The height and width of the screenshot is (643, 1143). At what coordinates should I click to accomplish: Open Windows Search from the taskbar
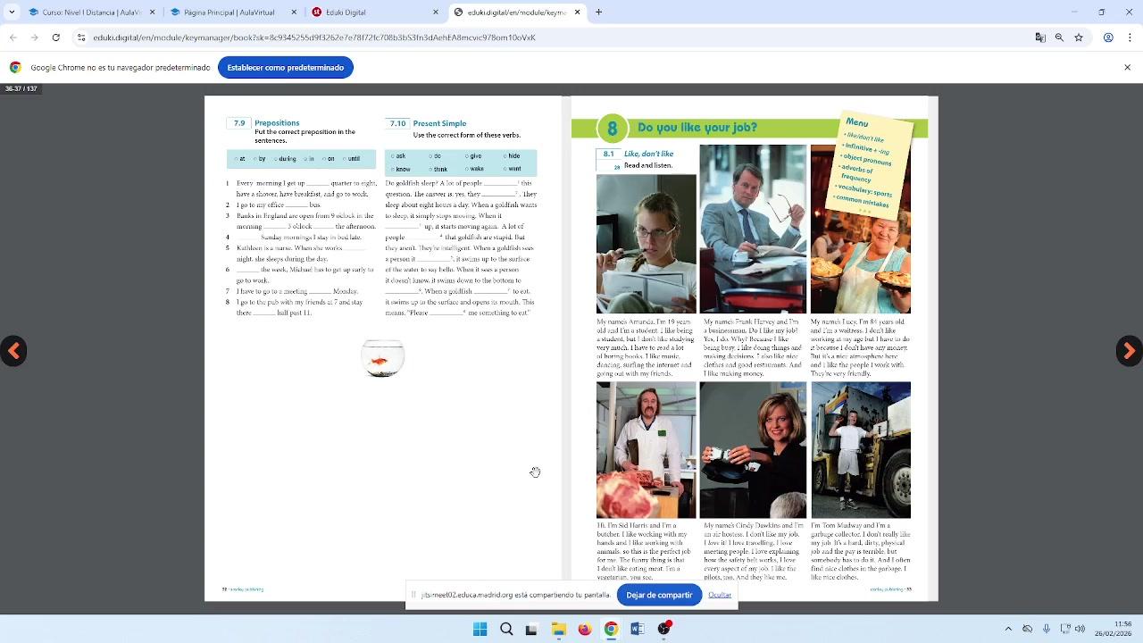pos(506,629)
